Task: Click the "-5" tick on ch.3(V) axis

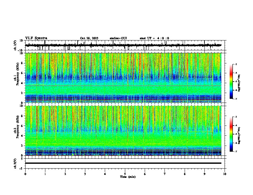Action: pos(21,169)
